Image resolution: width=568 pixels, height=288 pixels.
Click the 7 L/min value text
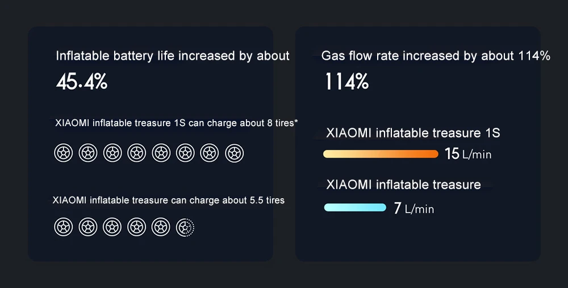414,208
